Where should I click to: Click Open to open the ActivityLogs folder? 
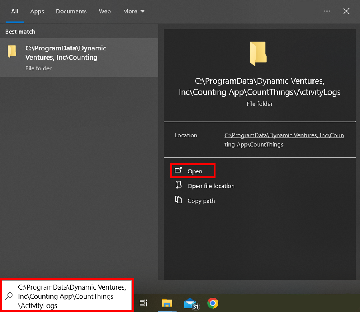pos(194,171)
